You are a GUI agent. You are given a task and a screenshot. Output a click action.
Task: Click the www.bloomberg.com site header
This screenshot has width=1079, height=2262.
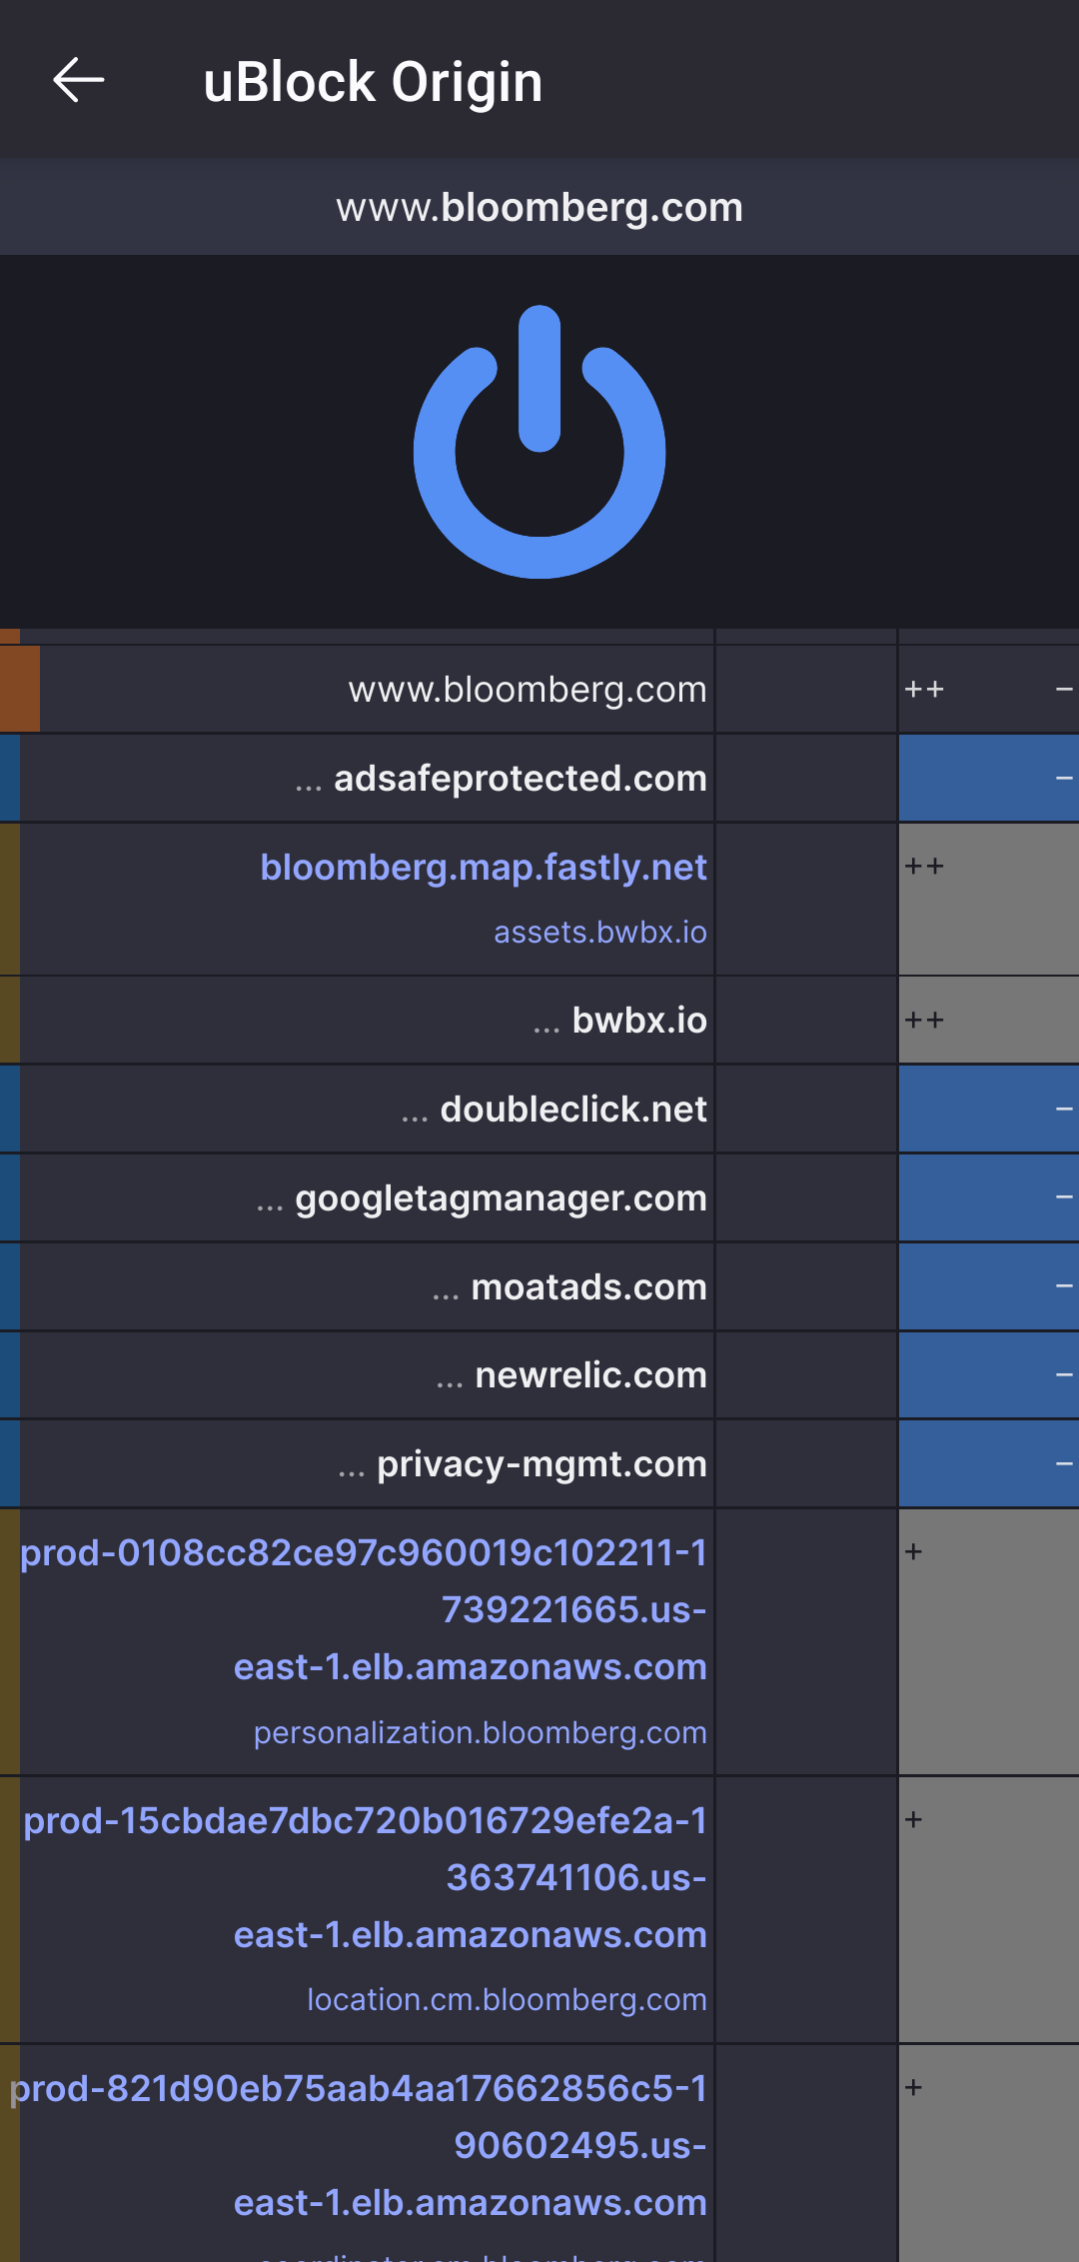point(539,207)
